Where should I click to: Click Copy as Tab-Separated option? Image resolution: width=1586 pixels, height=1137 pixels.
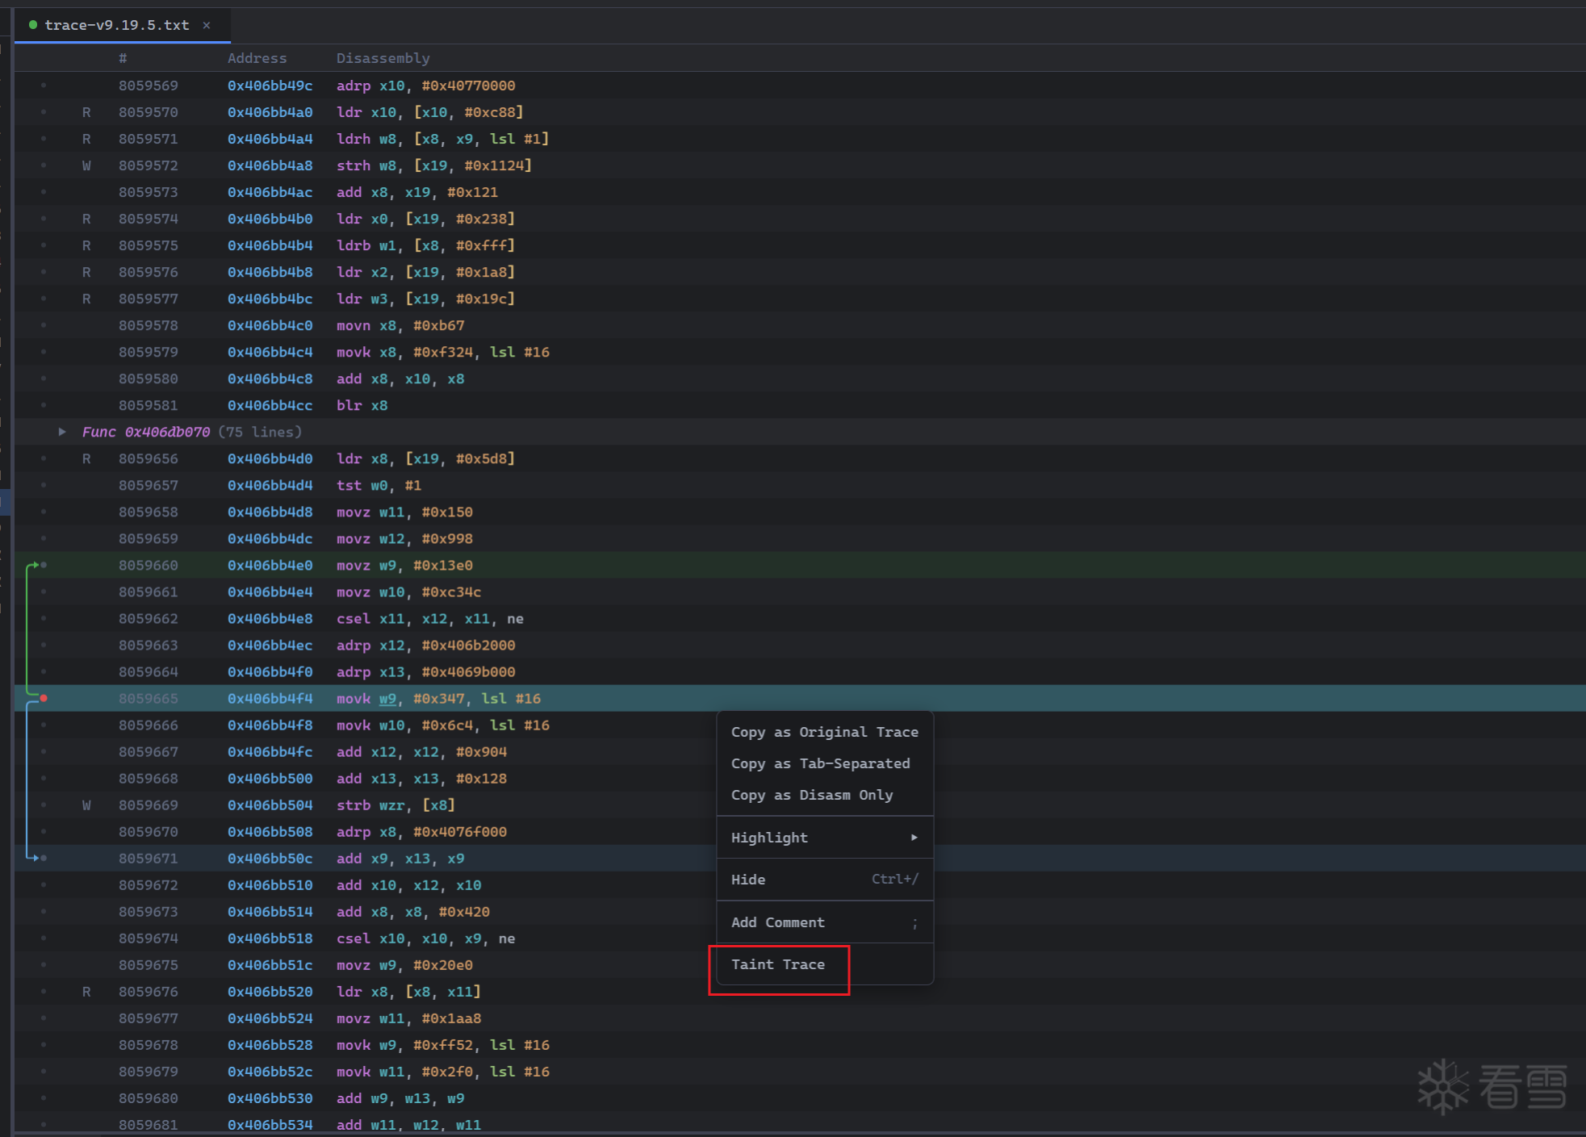pyautogui.click(x=820, y=763)
